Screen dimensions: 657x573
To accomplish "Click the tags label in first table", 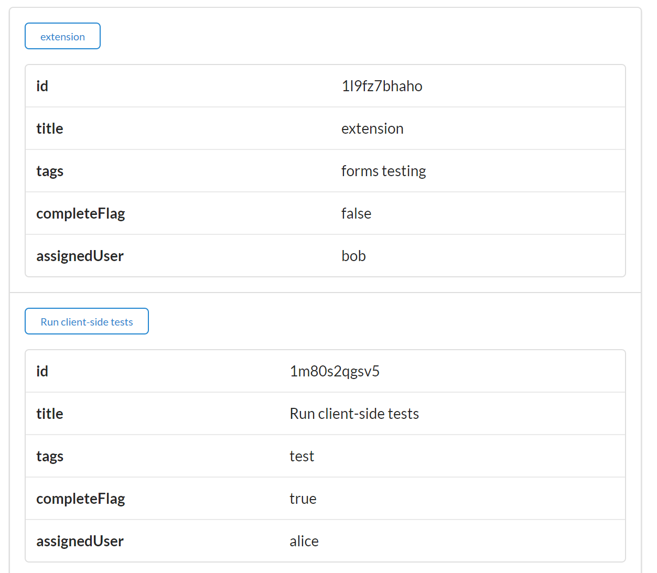I will [x=49, y=171].
